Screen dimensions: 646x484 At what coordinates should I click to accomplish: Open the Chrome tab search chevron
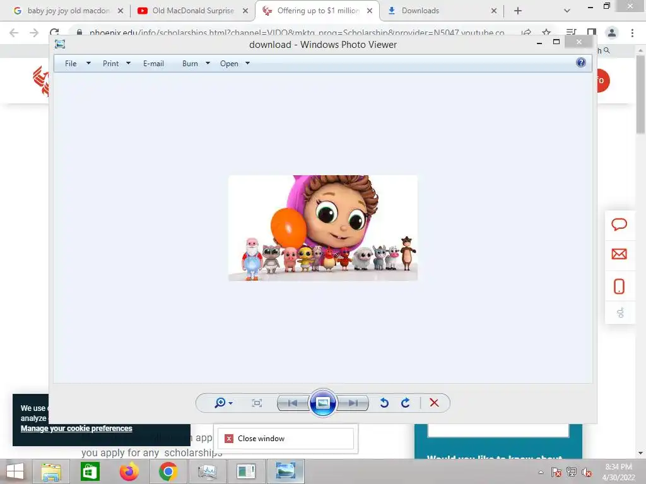(x=567, y=11)
